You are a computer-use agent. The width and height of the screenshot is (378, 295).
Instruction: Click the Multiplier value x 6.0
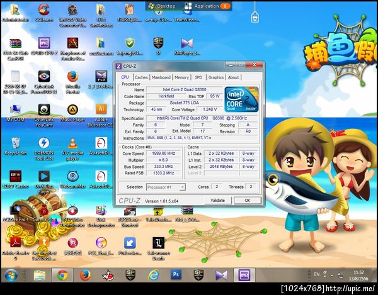tap(163, 160)
